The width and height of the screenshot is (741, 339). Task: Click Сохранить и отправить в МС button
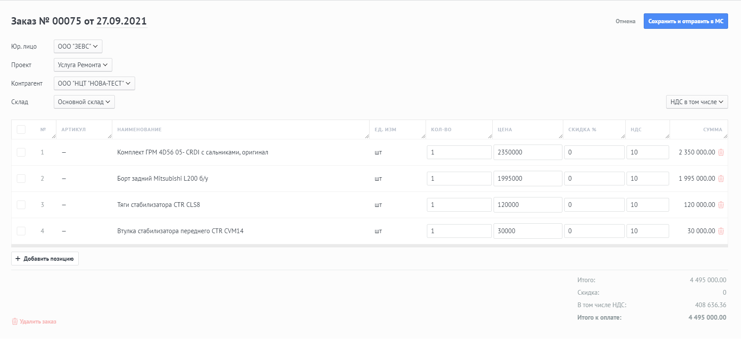(x=685, y=21)
